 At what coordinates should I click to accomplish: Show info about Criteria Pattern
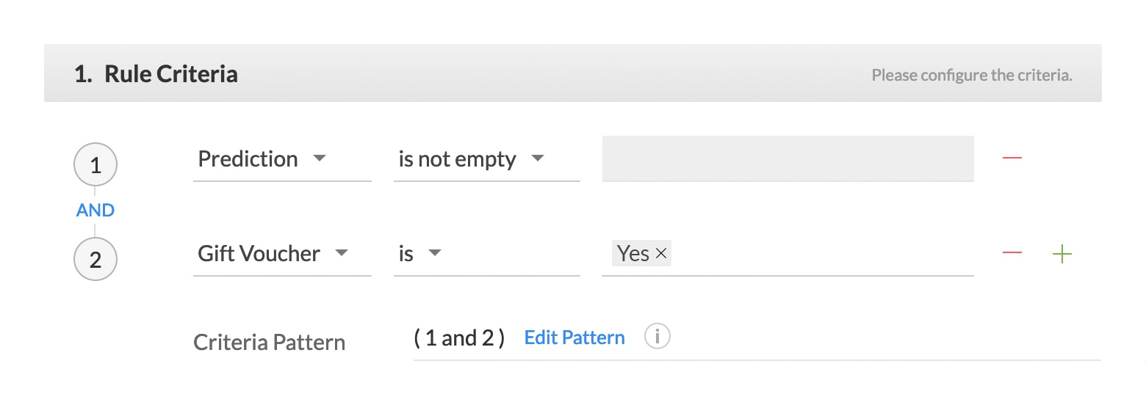(x=657, y=337)
